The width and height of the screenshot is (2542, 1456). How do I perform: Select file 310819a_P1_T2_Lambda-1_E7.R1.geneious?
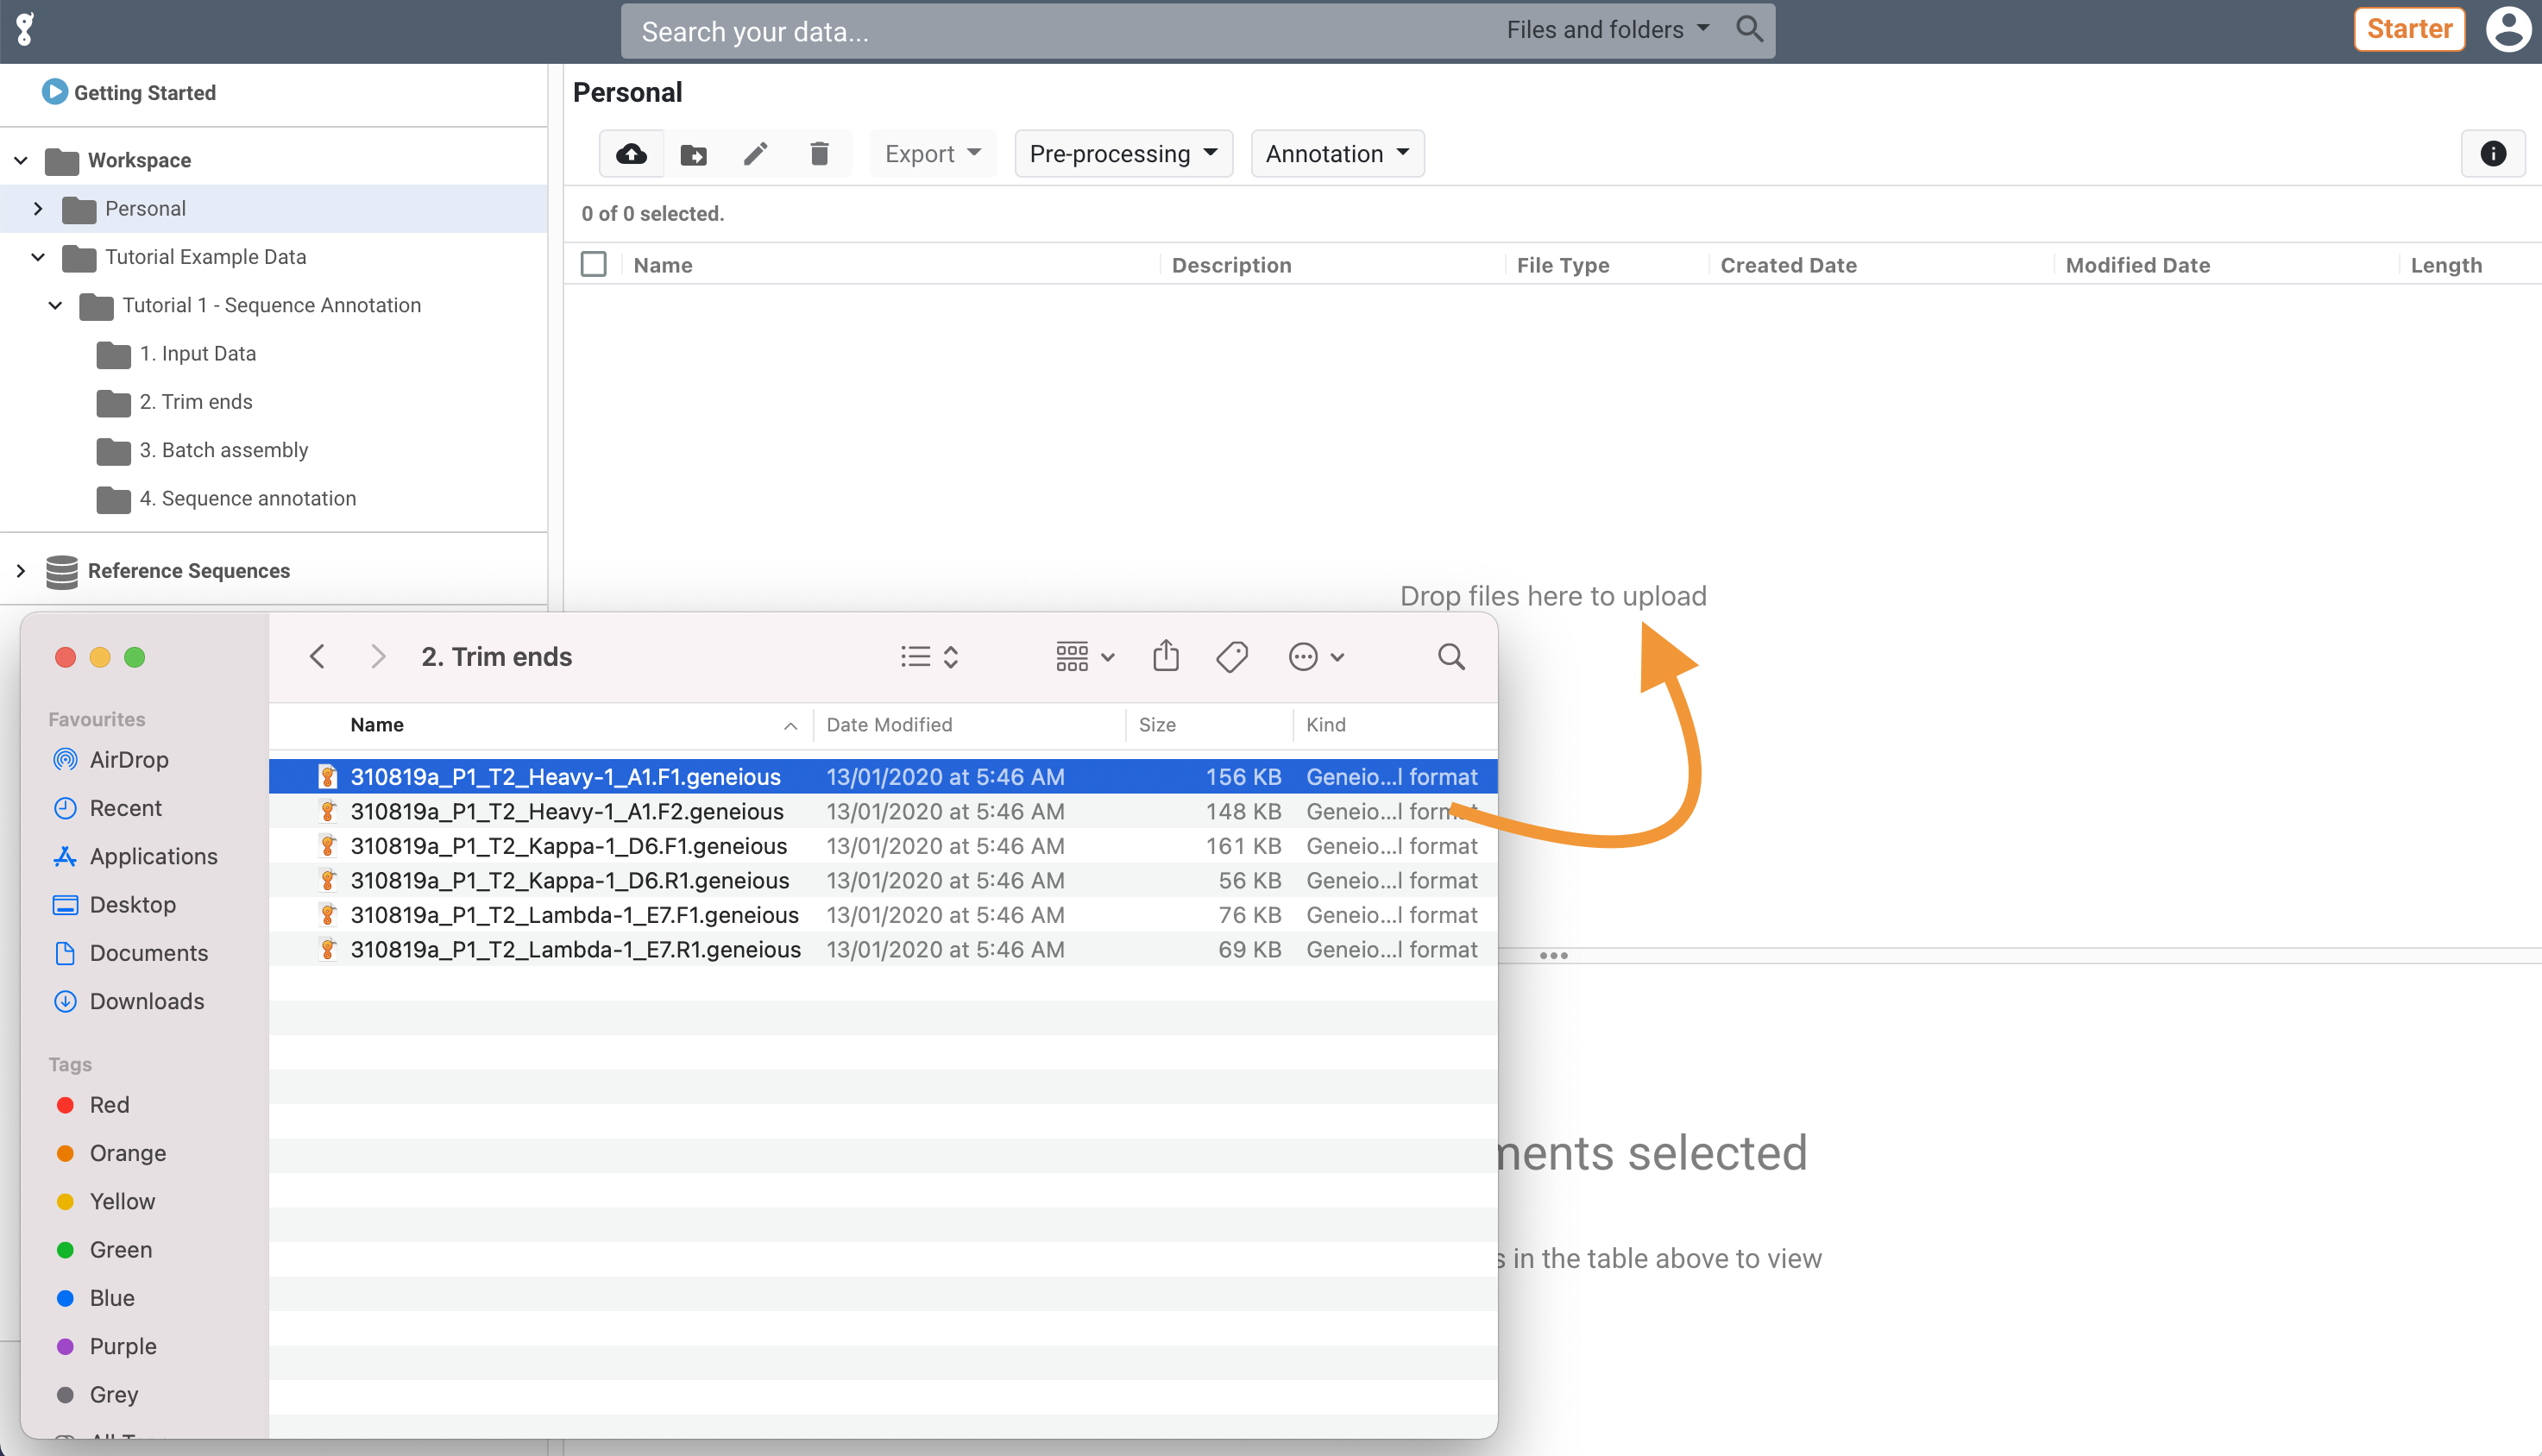[883, 949]
